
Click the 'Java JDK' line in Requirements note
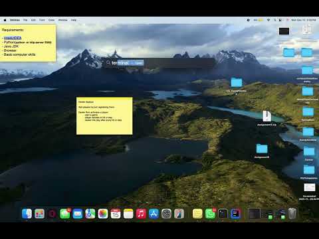[x=11, y=46]
